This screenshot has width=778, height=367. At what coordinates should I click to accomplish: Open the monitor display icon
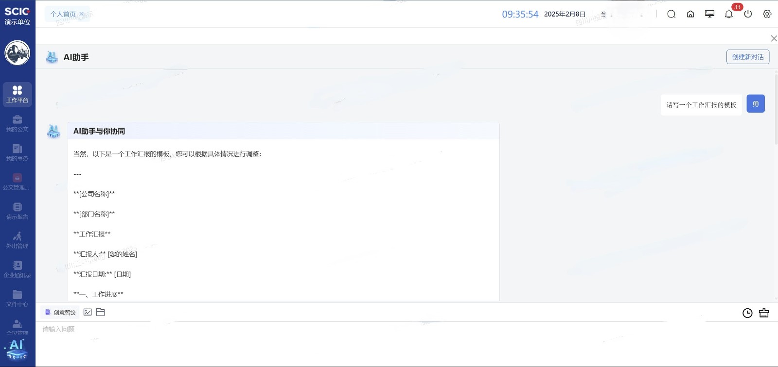tap(709, 14)
